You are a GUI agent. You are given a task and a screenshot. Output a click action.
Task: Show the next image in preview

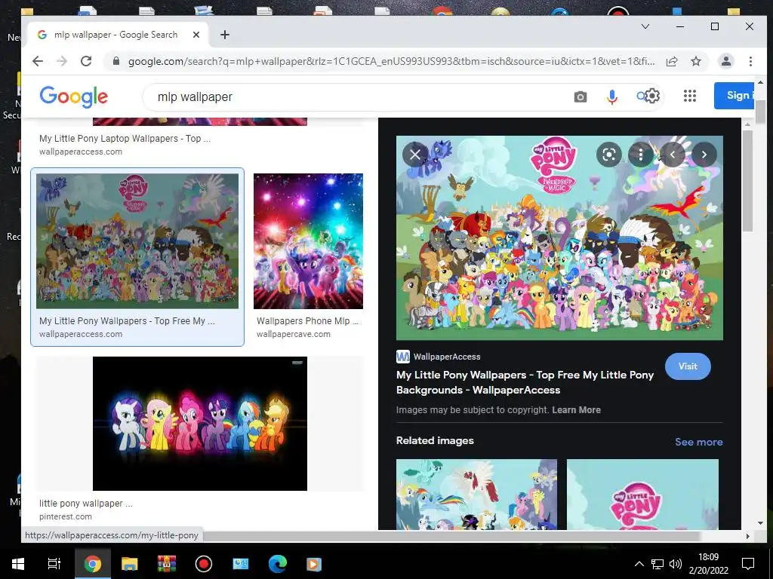tap(704, 155)
